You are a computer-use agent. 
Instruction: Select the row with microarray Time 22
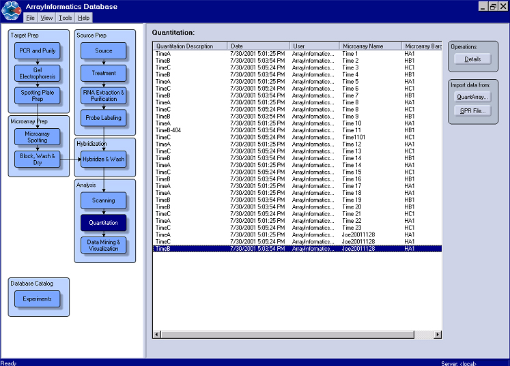(x=297, y=221)
